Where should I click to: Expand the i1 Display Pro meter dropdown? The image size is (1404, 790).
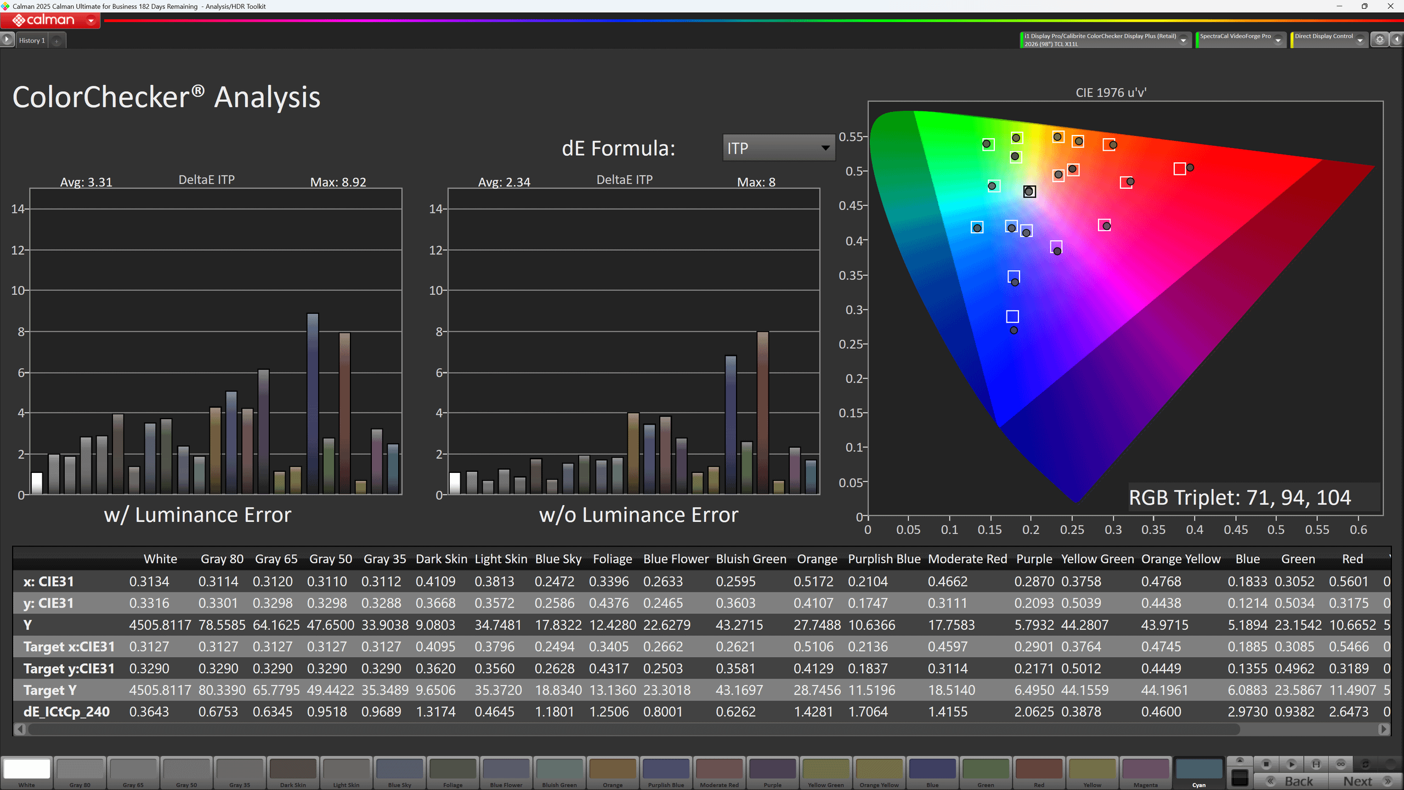[1183, 40]
